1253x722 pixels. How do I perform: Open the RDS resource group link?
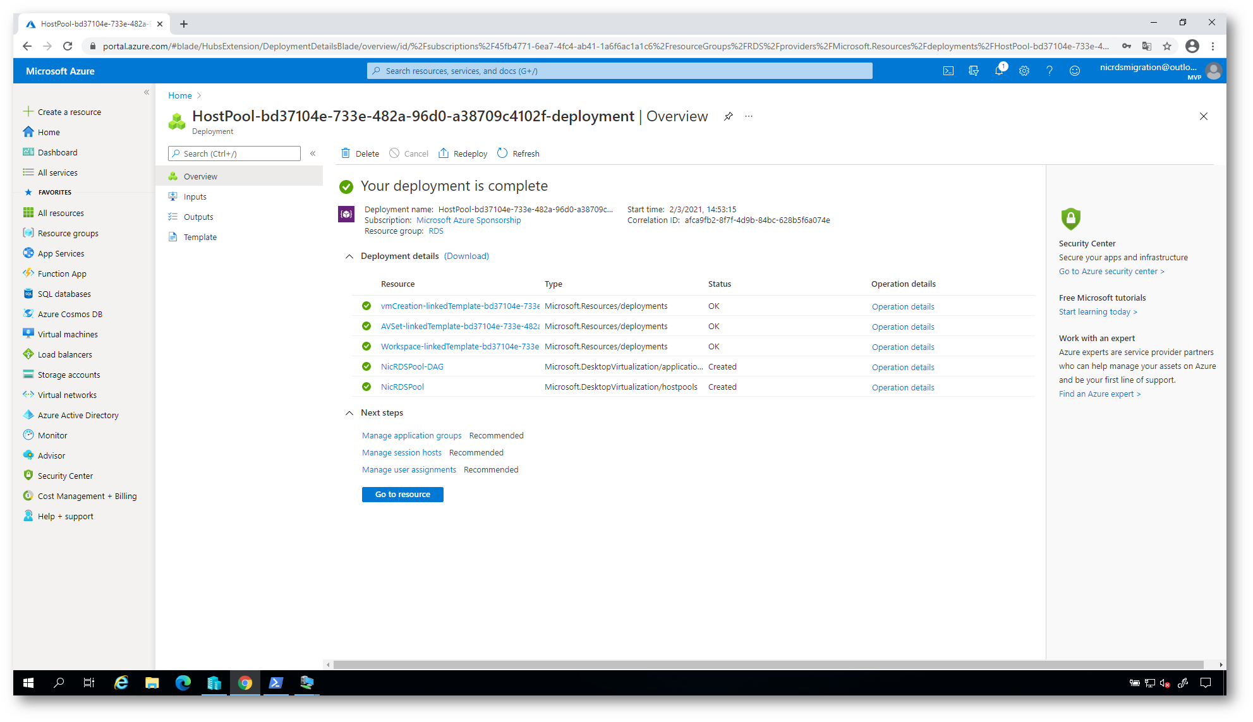pyautogui.click(x=436, y=231)
